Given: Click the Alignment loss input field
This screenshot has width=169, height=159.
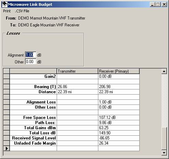Looking at the screenshot, I should coord(31,55).
